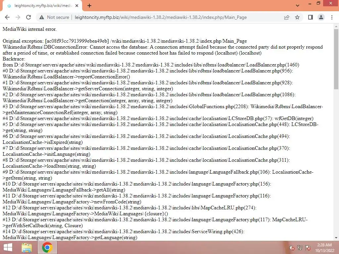Click the address bar URL
Viewport: 339px width, 254px height.
pos(161,17)
